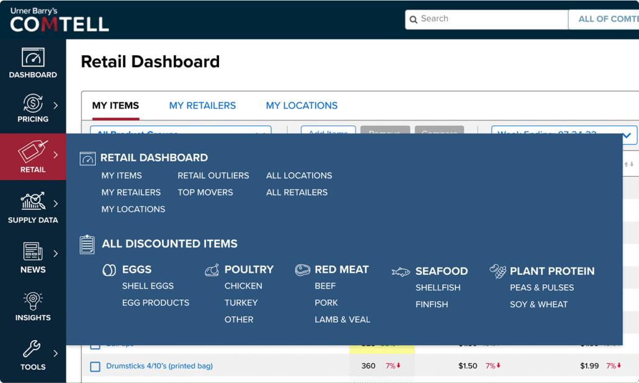The height and width of the screenshot is (383, 639).
Task: Open the All Discounted Items heading
Action: pos(169,244)
